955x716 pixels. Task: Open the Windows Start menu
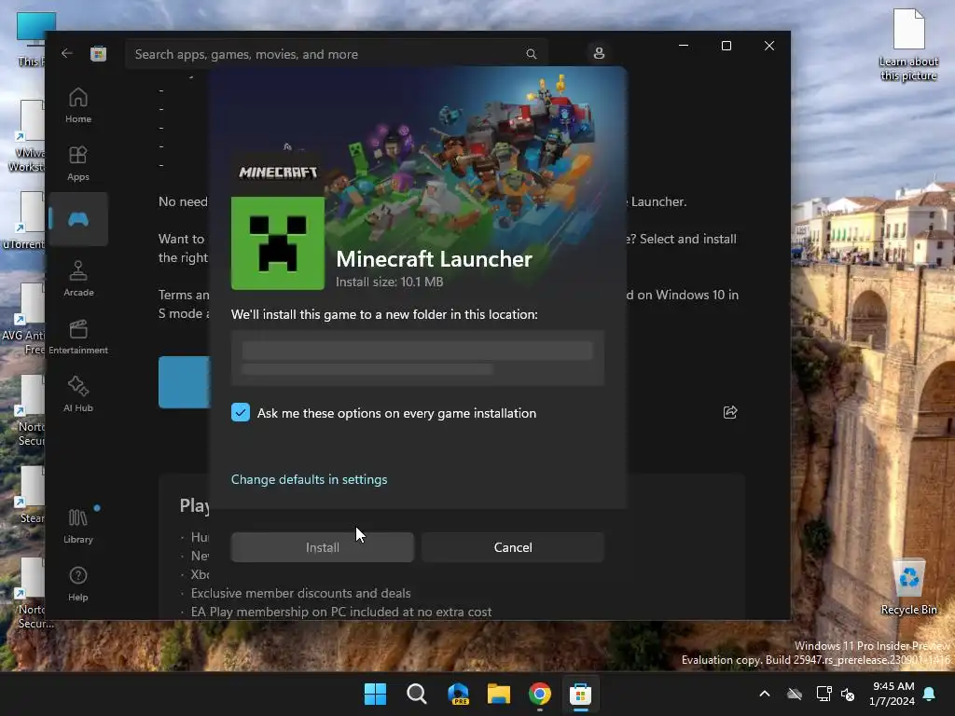375,694
